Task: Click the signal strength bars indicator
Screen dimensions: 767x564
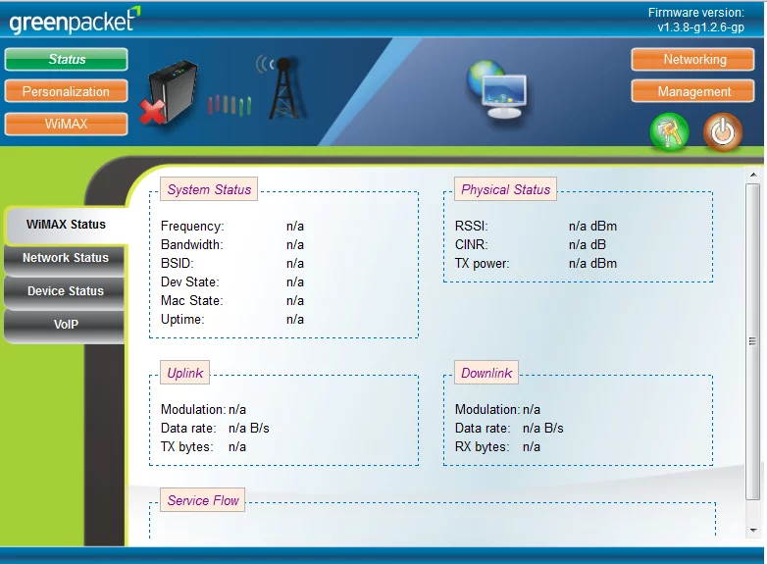Action: (x=229, y=105)
